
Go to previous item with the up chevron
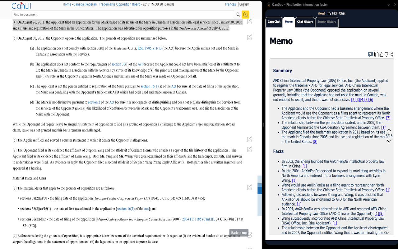[389, 130]
